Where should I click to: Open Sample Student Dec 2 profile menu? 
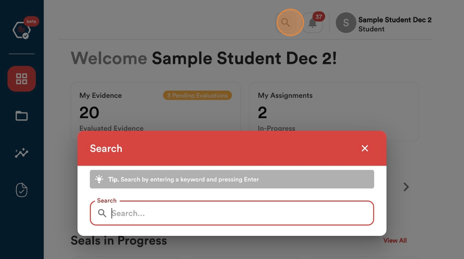395,24
